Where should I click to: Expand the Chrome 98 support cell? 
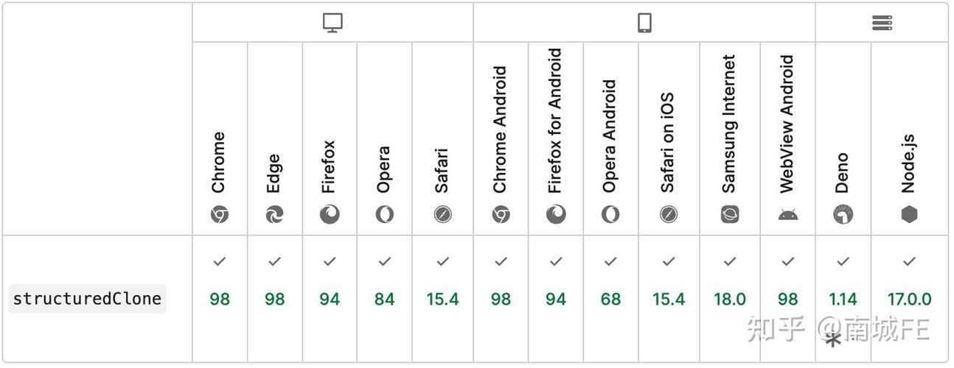[x=220, y=299]
